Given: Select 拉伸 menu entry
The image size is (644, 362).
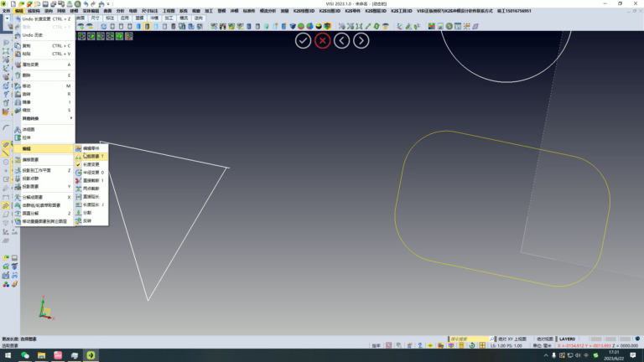Looking at the screenshot, I should pyautogui.click(x=44, y=137).
